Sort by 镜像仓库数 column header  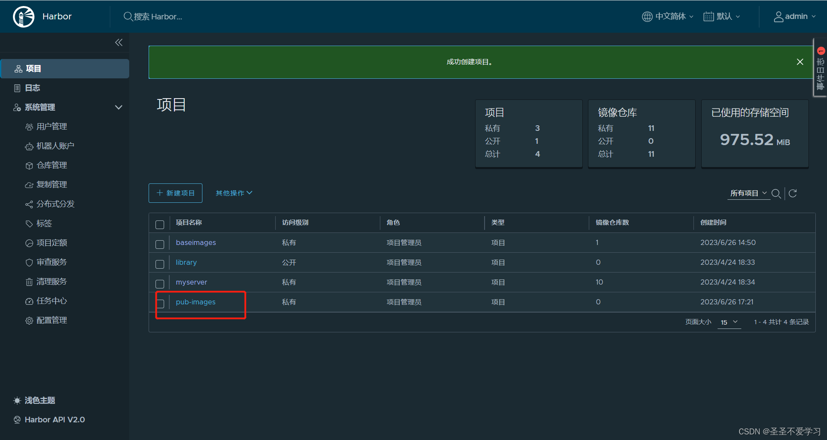(612, 222)
